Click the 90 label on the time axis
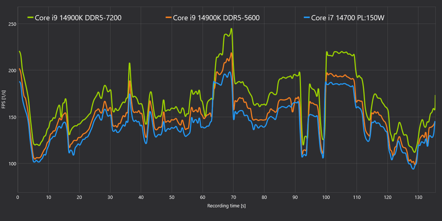 (295, 197)
